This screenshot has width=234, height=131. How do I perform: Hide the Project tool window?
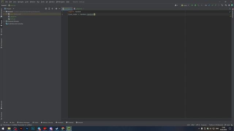click(x=59, y=9)
